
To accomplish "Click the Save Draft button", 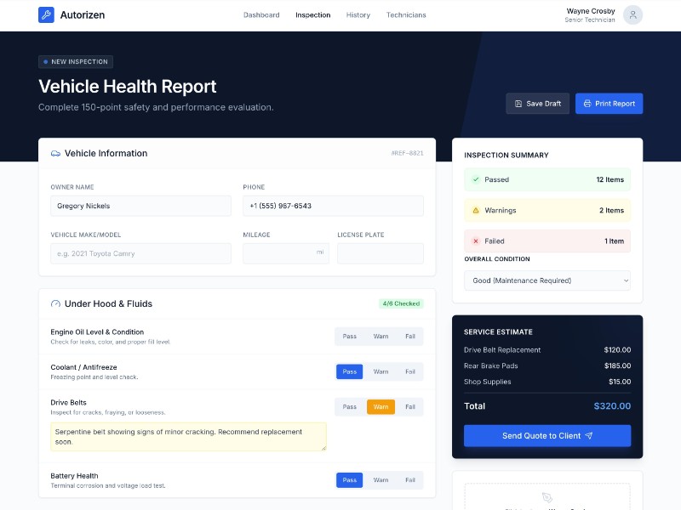I will pyautogui.click(x=537, y=103).
